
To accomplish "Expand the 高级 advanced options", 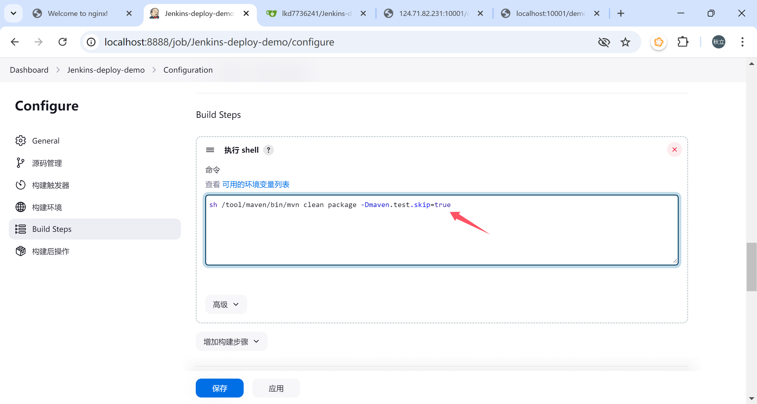I will (226, 304).
